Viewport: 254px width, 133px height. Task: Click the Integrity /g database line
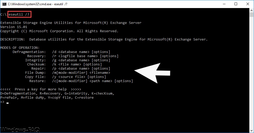coord(67,60)
